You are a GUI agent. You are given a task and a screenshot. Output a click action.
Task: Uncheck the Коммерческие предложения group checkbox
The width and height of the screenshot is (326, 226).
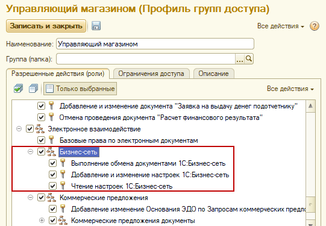(x=41, y=198)
